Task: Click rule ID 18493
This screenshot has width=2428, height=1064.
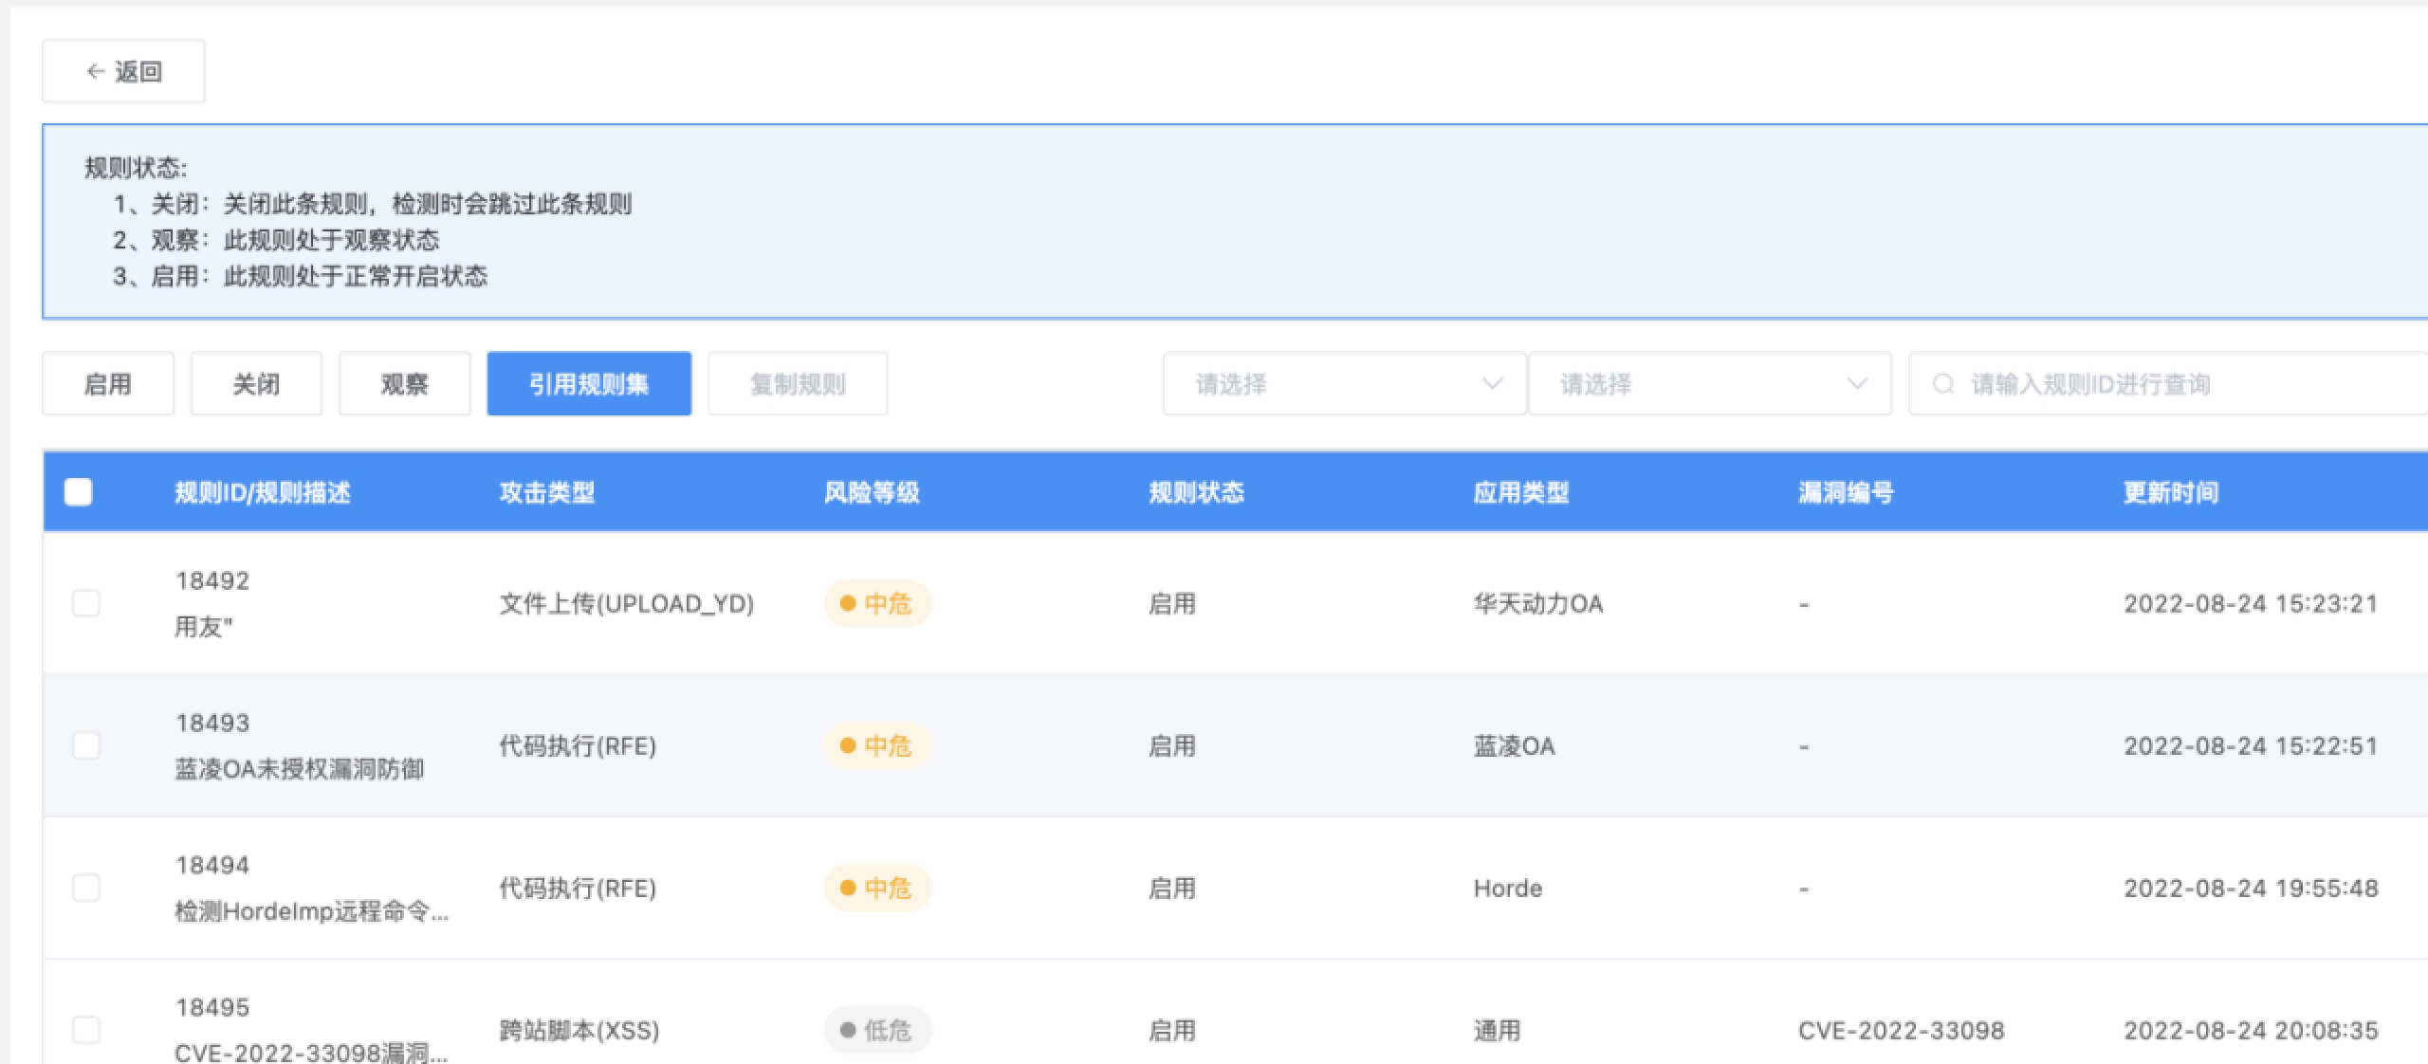Action: point(212,723)
